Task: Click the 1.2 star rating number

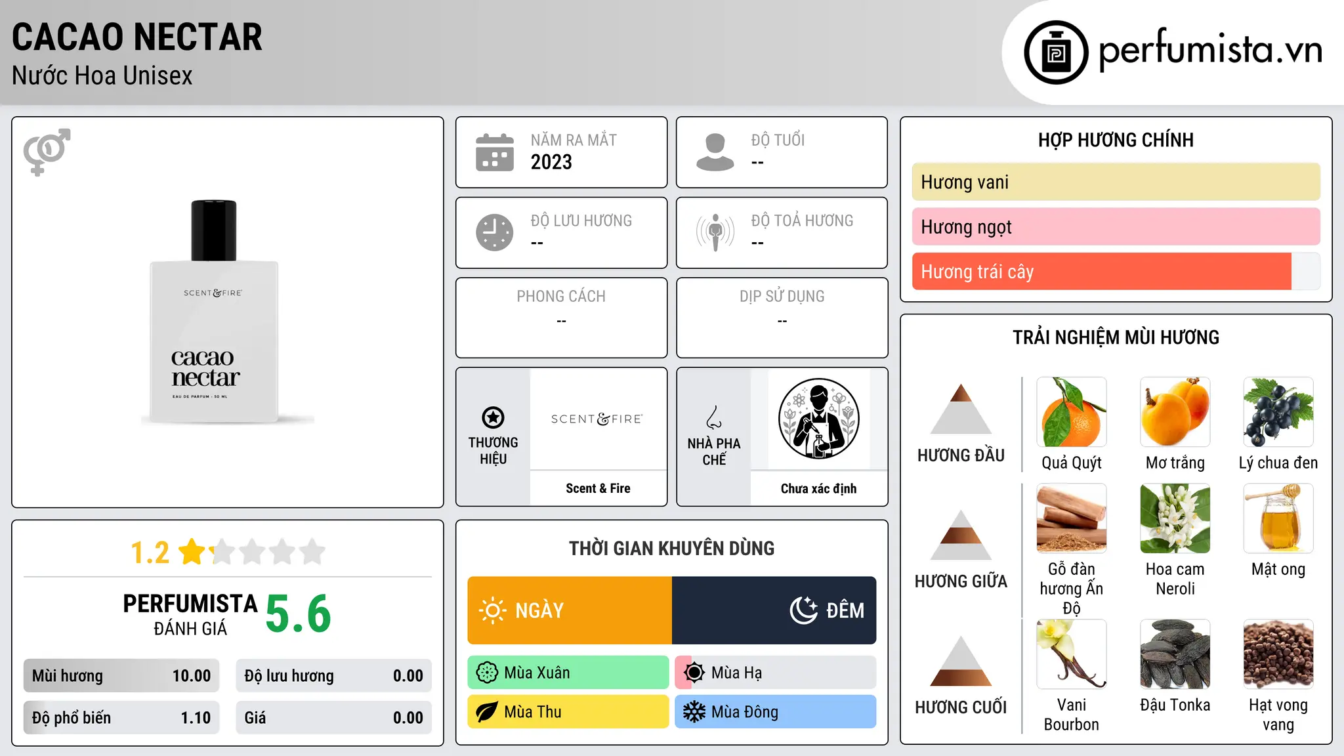Action: click(x=150, y=553)
